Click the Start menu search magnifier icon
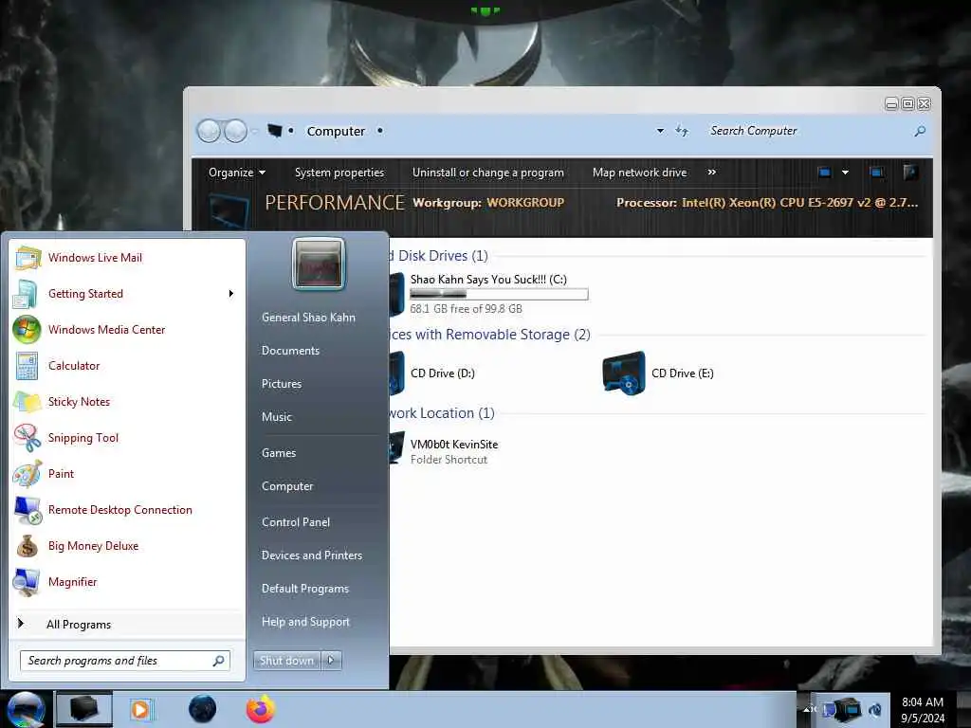The width and height of the screenshot is (971, 728). [219, 661]
